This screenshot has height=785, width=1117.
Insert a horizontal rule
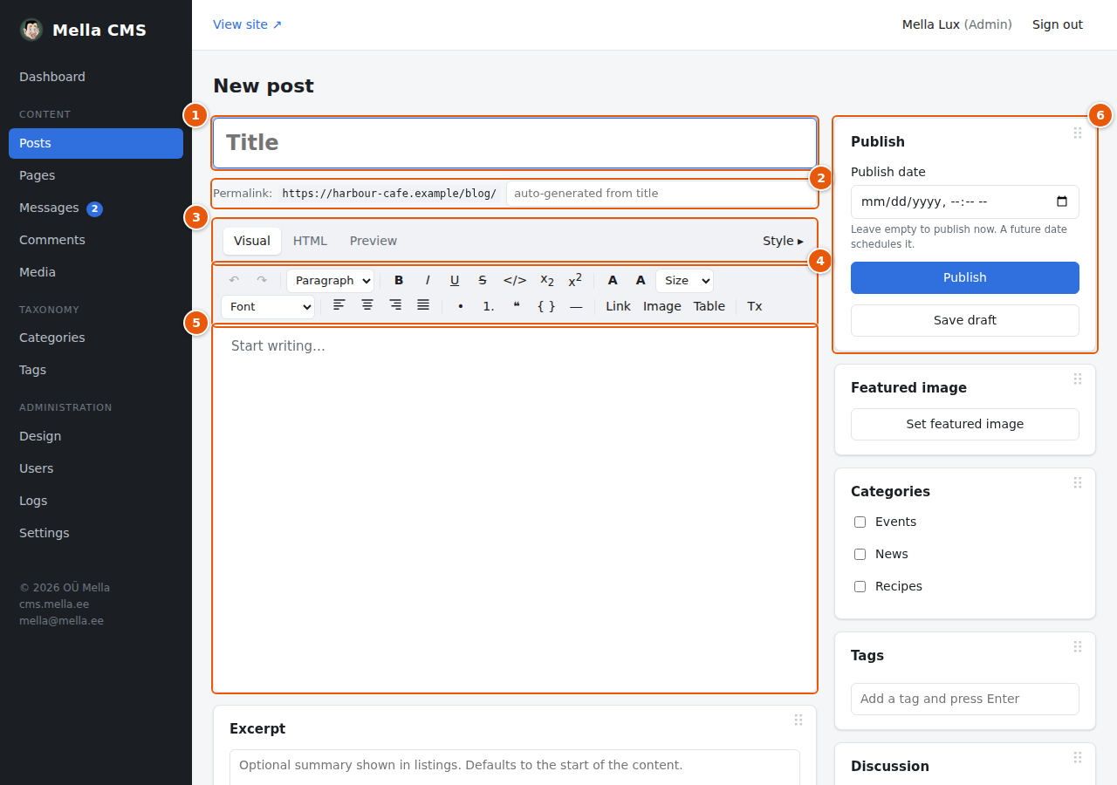(x=576, y=306)
